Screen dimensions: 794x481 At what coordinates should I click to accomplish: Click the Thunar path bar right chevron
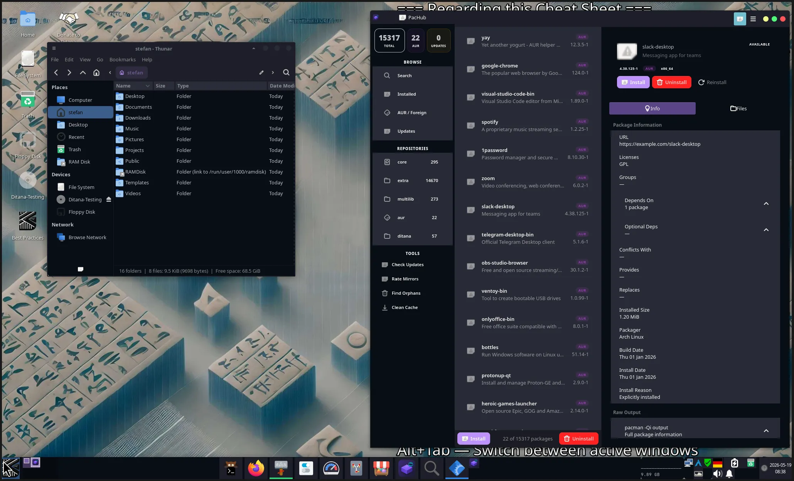pos(273,73)
